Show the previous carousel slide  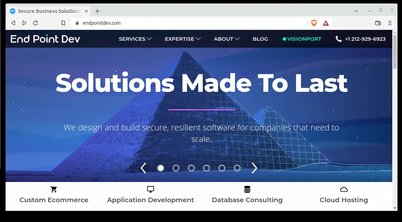point(143,168)
